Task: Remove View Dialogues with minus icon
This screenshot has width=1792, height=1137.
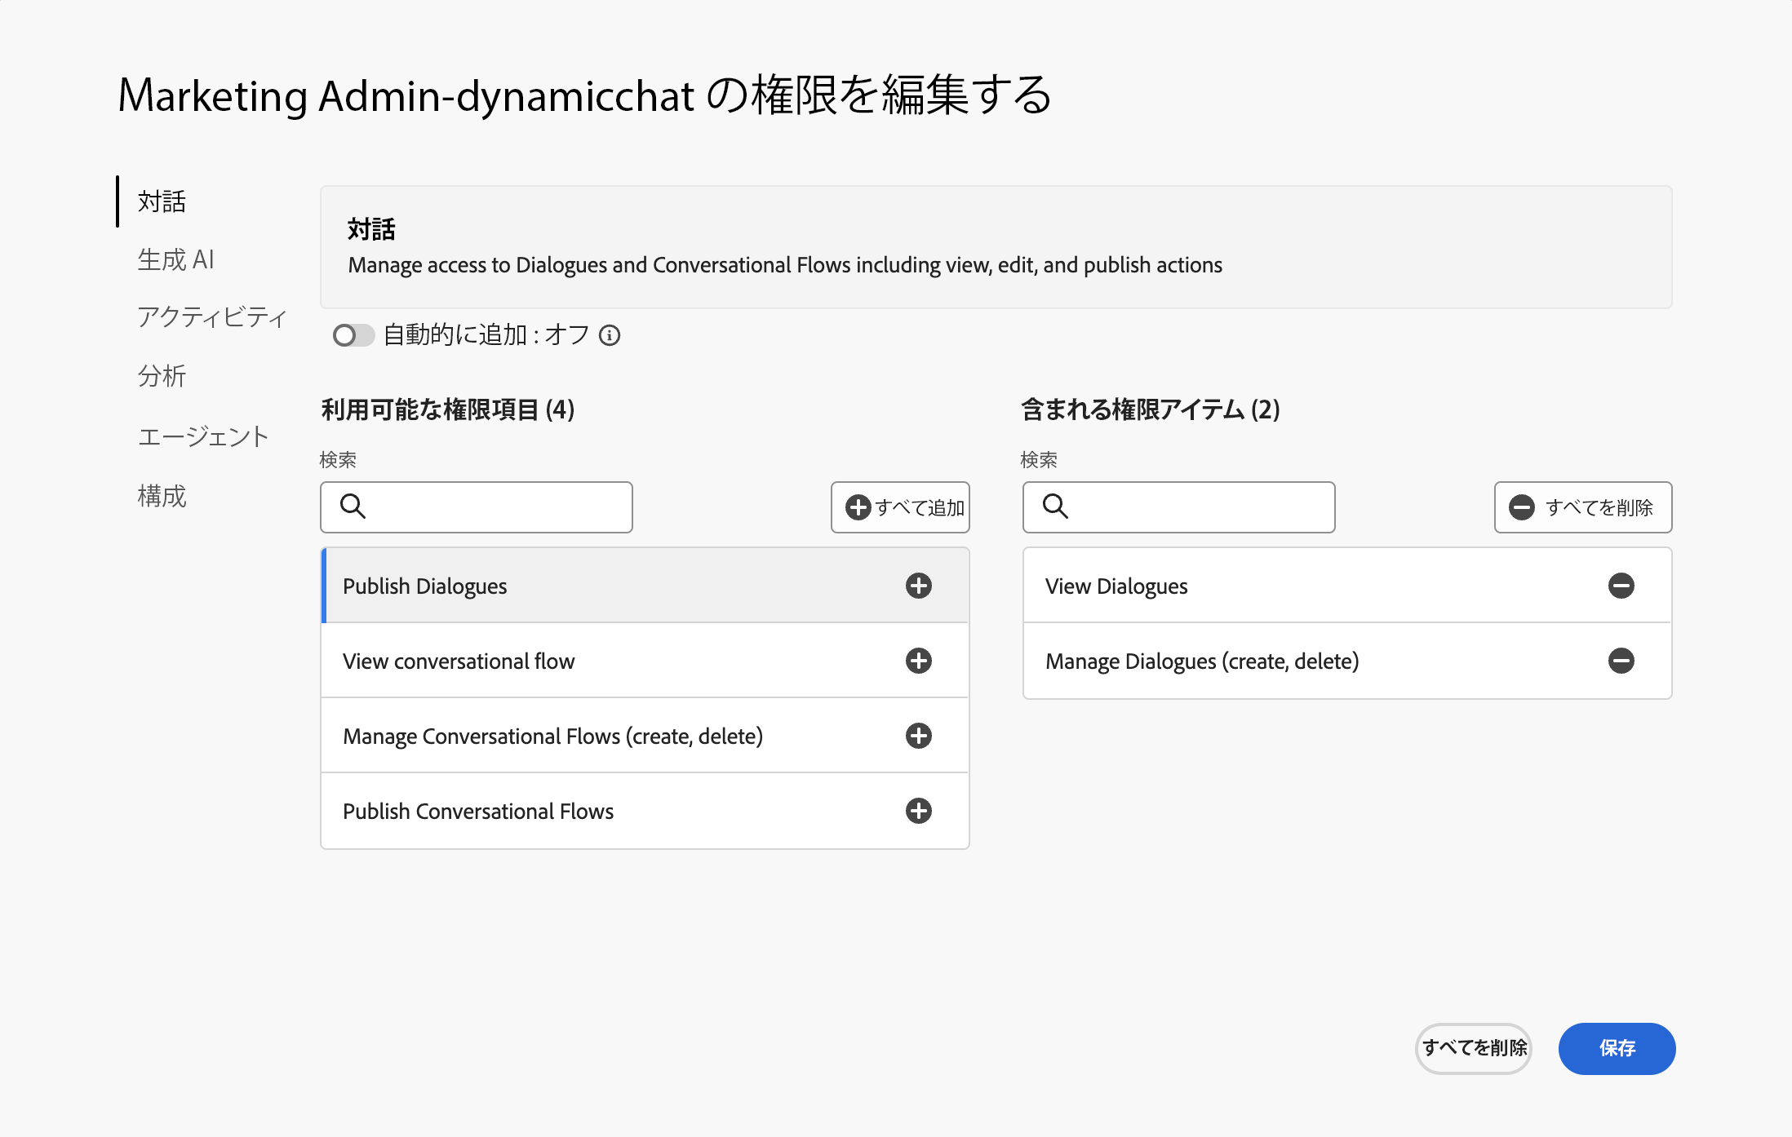Action: 1621,586
